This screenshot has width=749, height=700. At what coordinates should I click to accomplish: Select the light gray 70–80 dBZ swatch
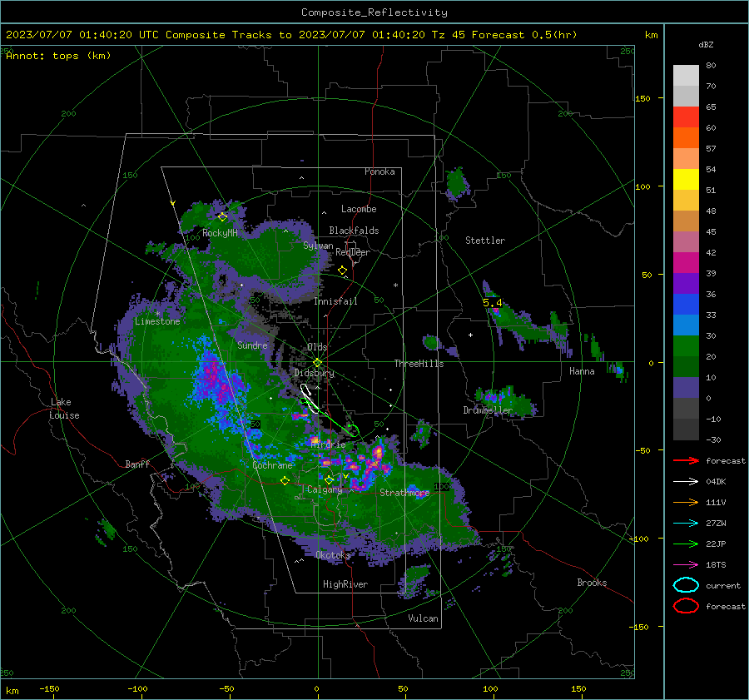click(x=686, y=76)
